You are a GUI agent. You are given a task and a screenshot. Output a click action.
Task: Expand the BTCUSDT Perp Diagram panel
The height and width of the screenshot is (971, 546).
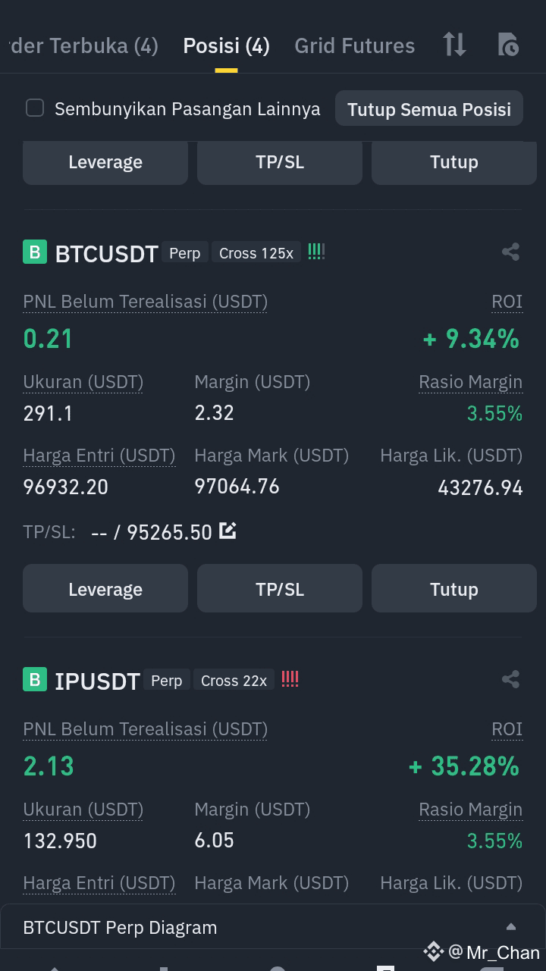pyautogui.click(x=273, y=927)
